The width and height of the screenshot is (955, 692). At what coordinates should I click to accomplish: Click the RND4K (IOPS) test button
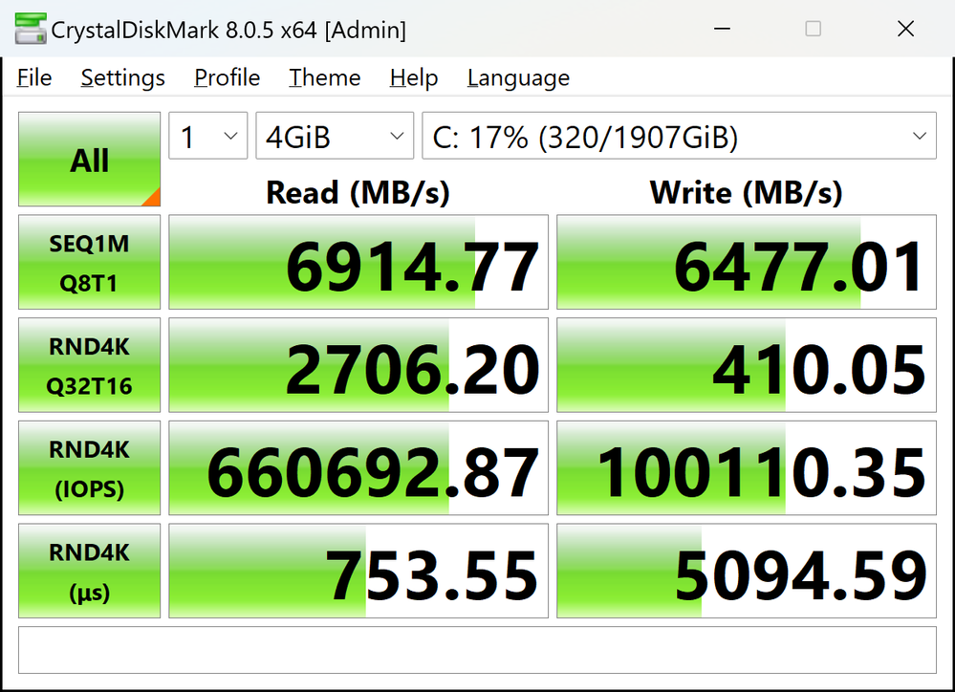click(x=89, y=468)
